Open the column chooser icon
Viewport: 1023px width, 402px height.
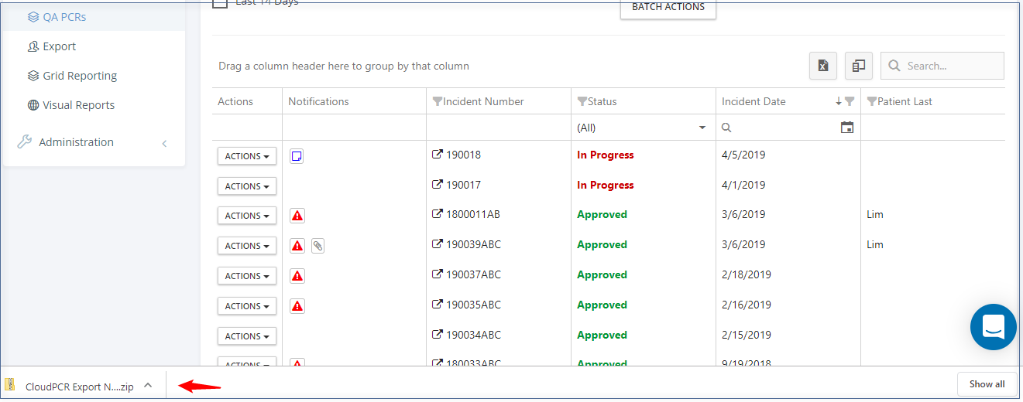pos(859,66)
